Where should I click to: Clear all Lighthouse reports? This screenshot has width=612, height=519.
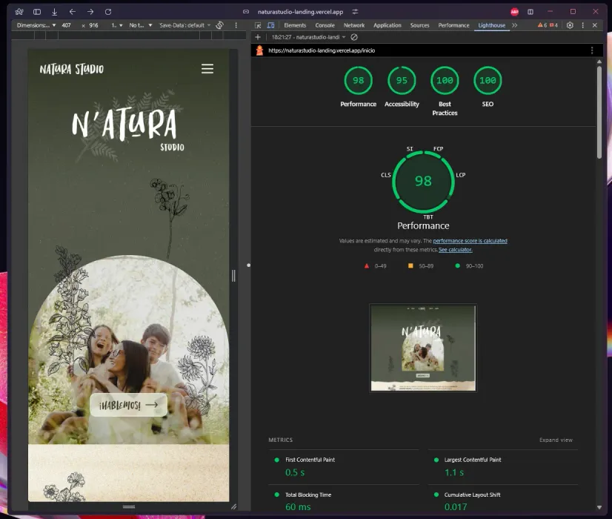pos(354,37)
